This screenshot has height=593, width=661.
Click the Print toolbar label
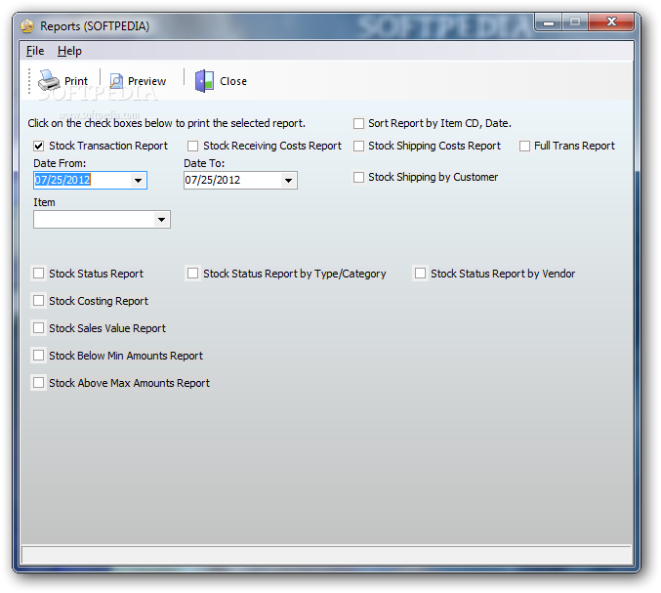[76, 81]
